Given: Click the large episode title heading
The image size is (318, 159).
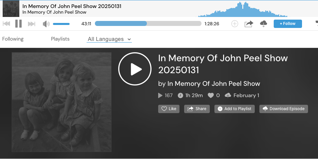Looking at the screenshot, I should (x=223, y=64).
